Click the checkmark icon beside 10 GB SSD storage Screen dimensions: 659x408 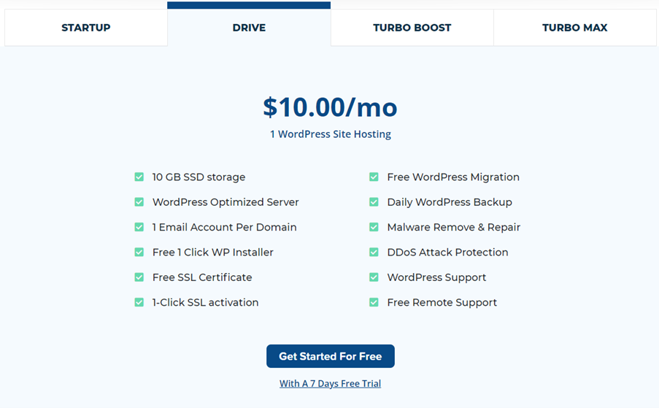(x=139, y=177)
